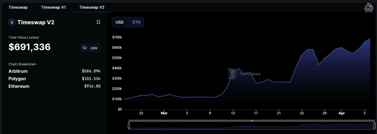Click the $700k y-axis label
Screen dimensions: 377x134
coord(117,37)
